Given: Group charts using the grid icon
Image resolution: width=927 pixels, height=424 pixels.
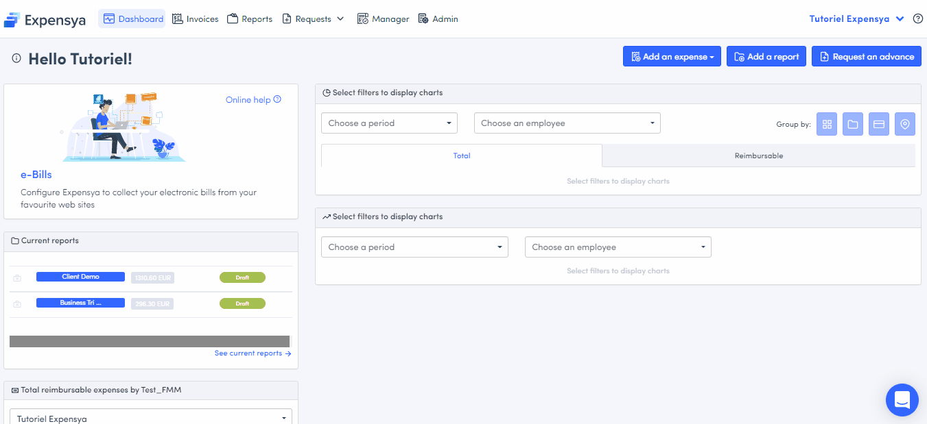Looking at the screenshot, I should tap(827, 124).
